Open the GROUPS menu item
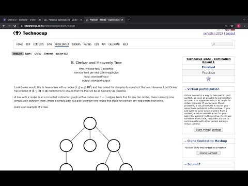This screenshot has height=186, width=248. (76, 44)
